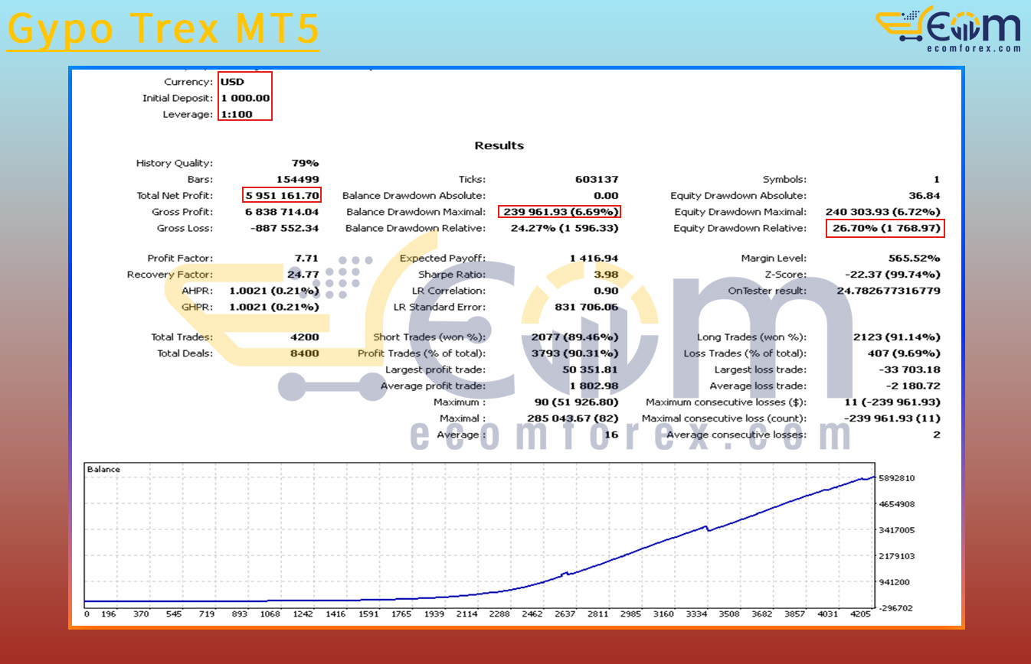Select the Sharpe Ratio value 3.98
1031x664 pixels.
[606, 275]
